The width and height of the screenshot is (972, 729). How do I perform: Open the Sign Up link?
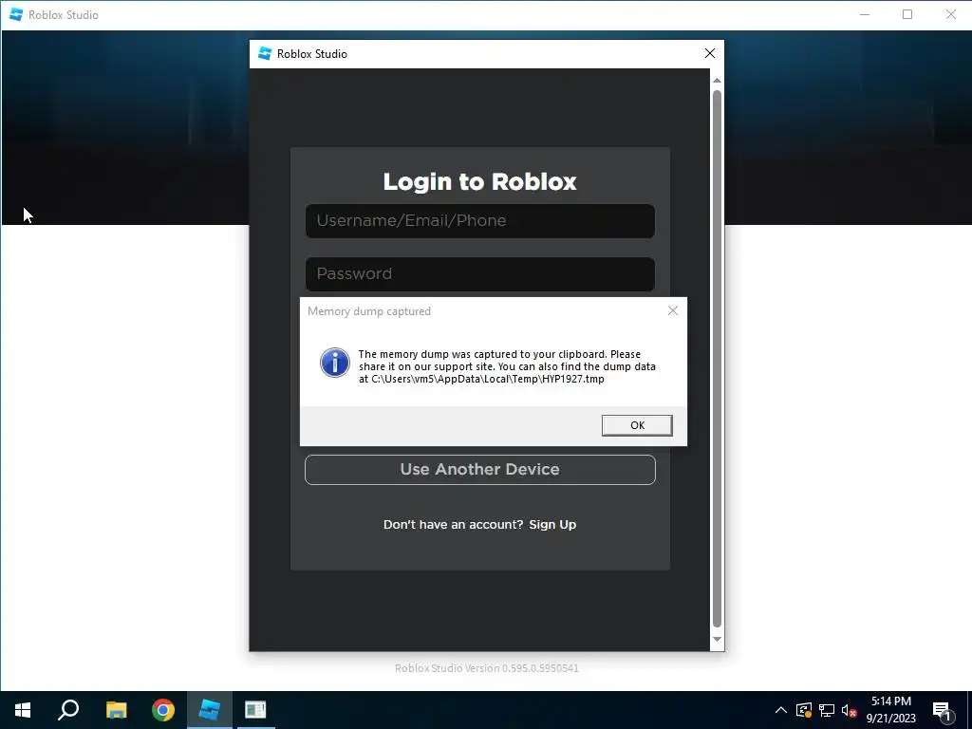click(552, 524)
